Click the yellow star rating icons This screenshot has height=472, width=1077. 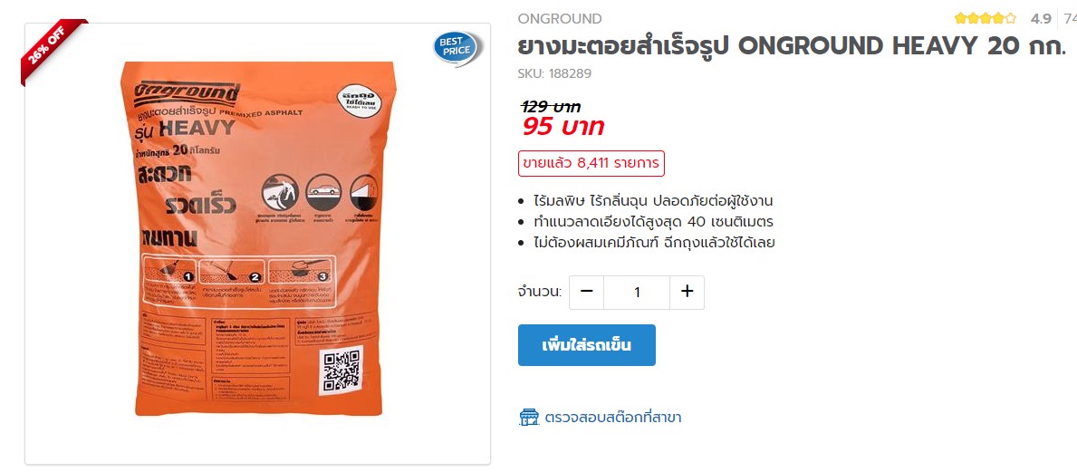click(985, 18)
